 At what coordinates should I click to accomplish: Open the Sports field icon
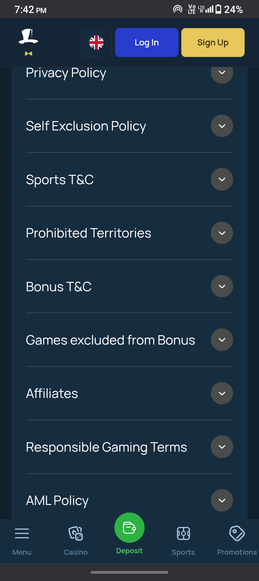coord(183,533)
